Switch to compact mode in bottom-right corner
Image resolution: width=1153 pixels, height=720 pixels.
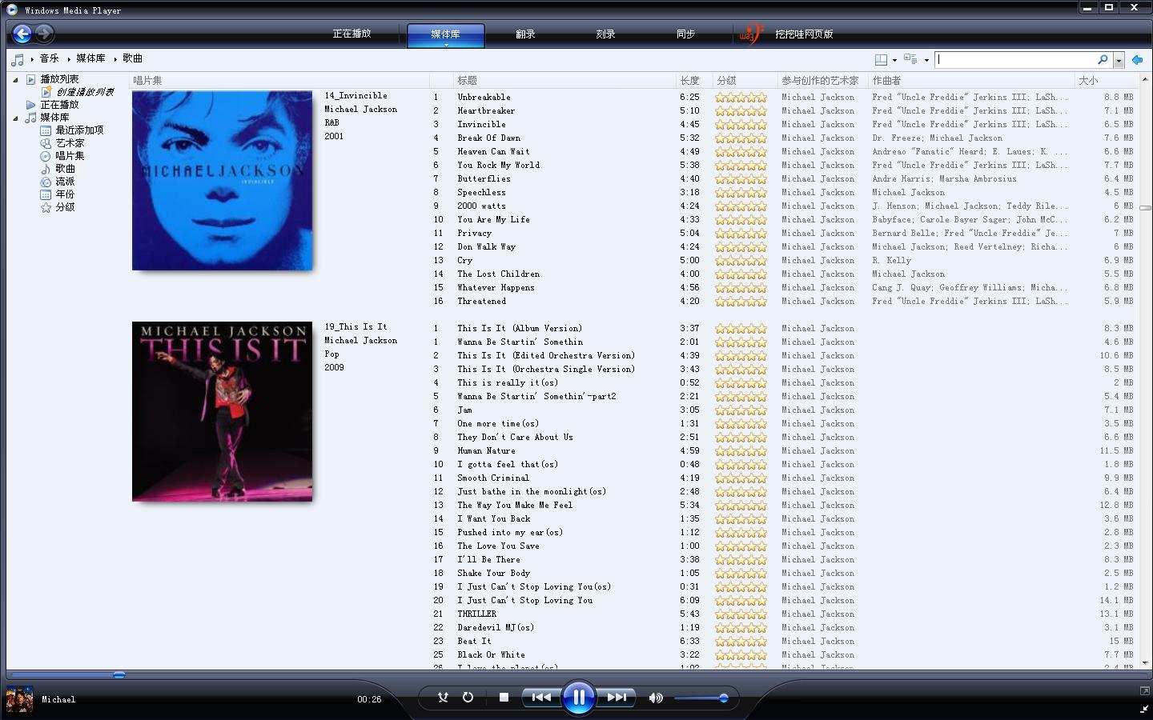coord(1144,709)
